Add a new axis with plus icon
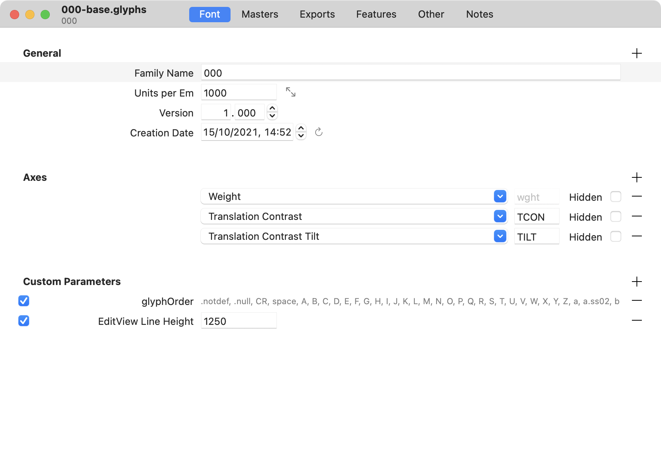The width and height of the screenshot is (661, 462). click(x=636, y=177)
